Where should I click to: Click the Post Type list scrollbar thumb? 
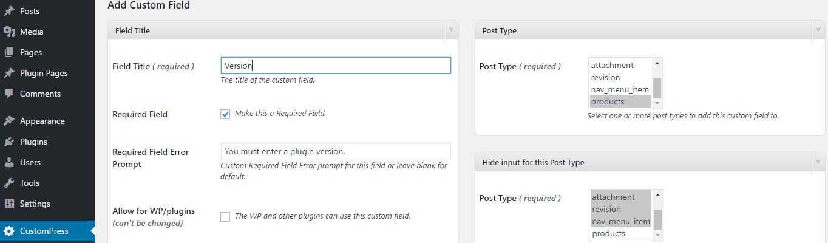(657, 89)
